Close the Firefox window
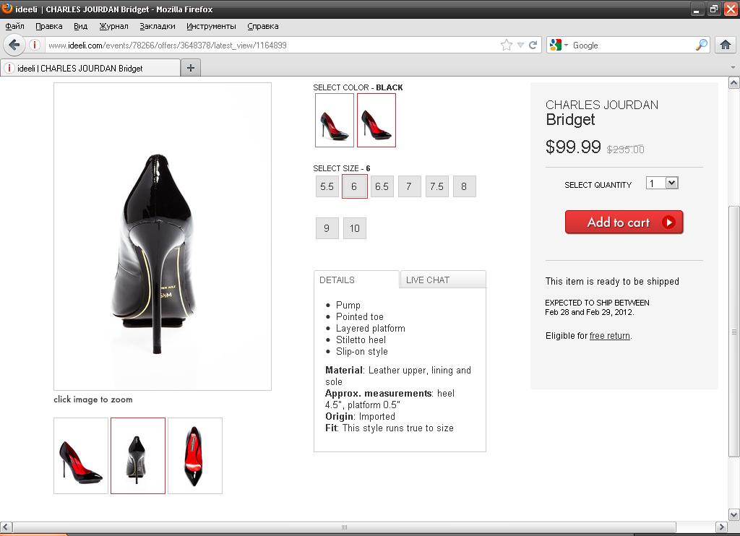The height and width of the screenshot is (536, 740). coord(731,9)
